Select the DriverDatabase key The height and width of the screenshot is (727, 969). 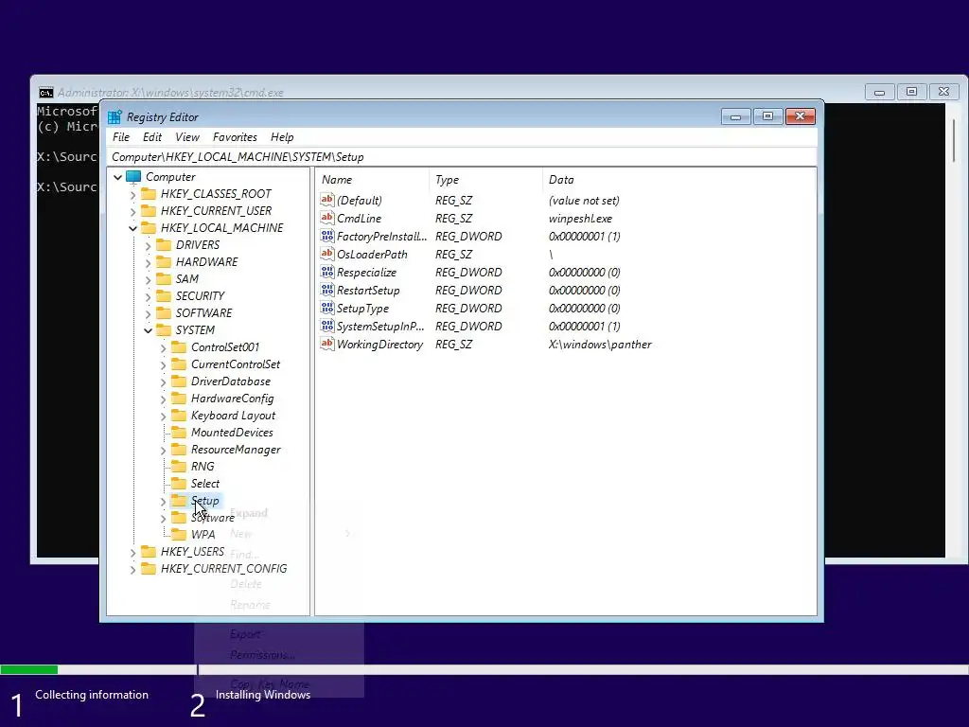click(x=231, y=381)
